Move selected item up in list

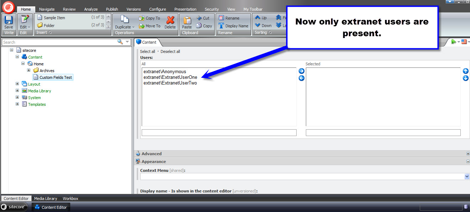465,71
